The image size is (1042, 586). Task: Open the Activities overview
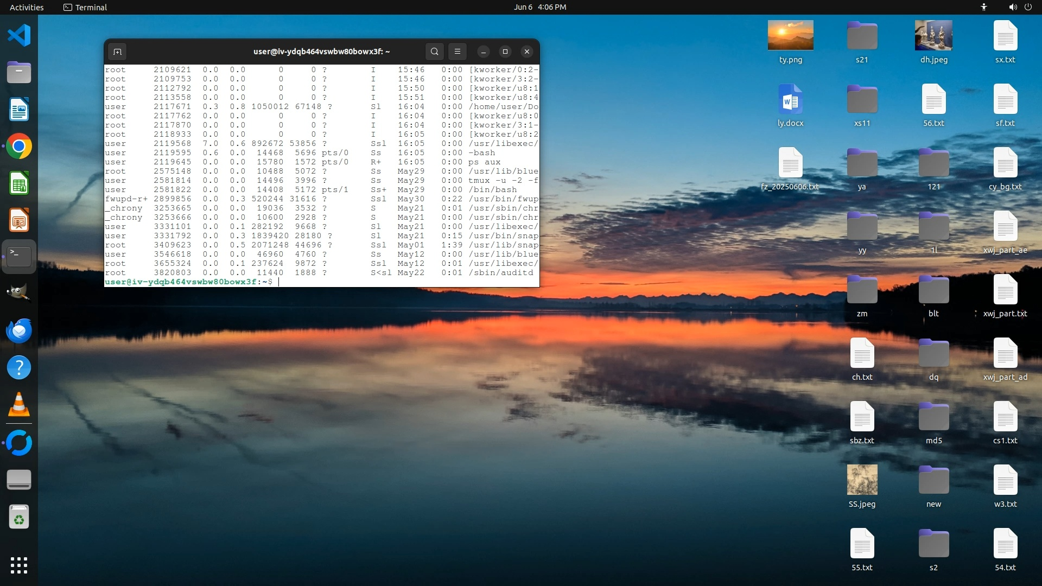(27, 7)
